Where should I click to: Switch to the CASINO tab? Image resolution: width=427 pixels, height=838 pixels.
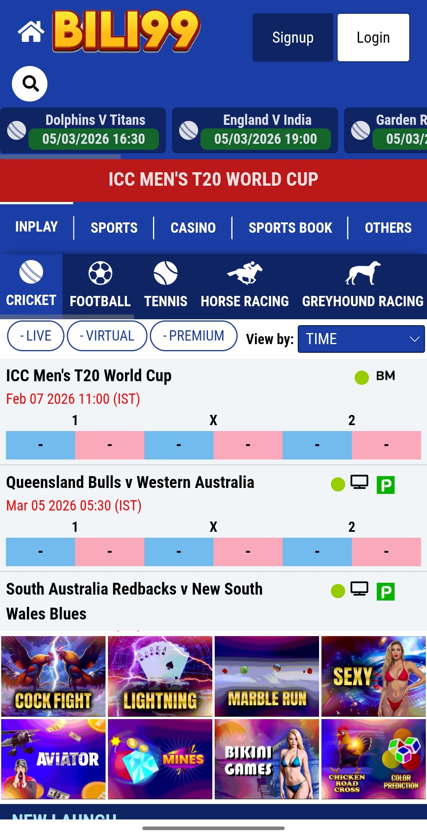coord(193,228)
